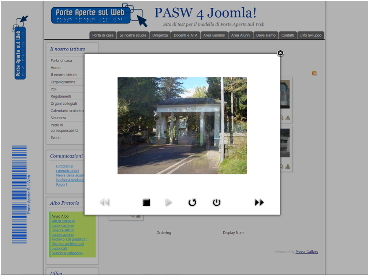
Task: Open Organigramma in the sidebar menu
Action: tap(63, 82)
